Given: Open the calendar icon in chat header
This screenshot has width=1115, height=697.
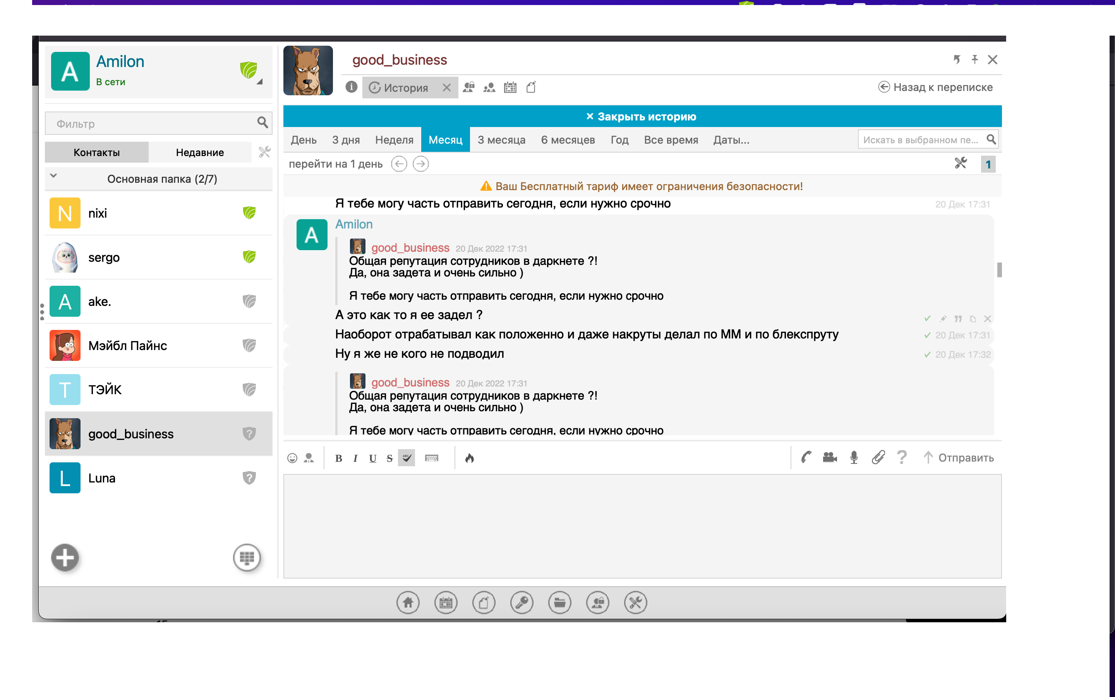Looking at the screenshot, I should coord(510,87).
